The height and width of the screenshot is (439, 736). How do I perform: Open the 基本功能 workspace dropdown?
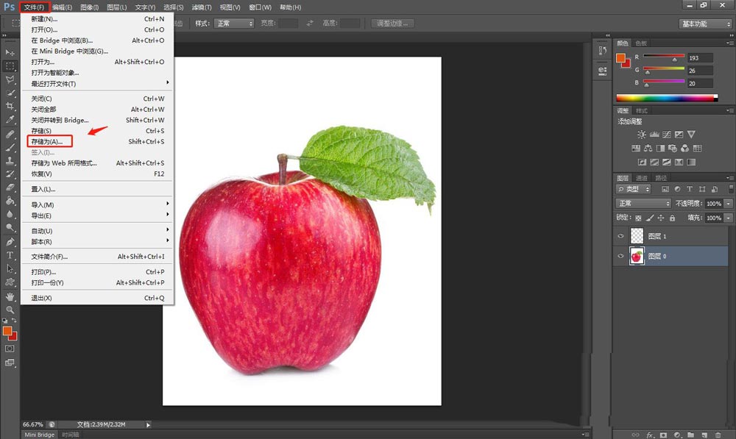click(x=706, y=24)
